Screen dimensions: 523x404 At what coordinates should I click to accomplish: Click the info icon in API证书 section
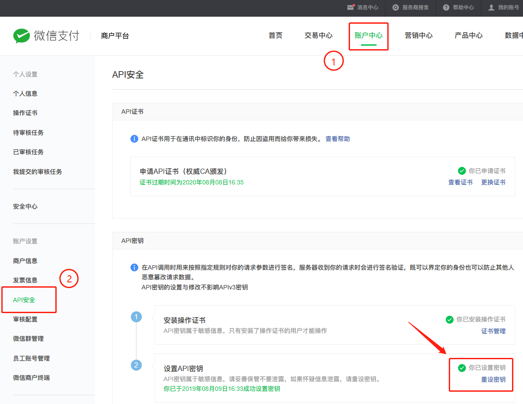(x=134, y=139)
